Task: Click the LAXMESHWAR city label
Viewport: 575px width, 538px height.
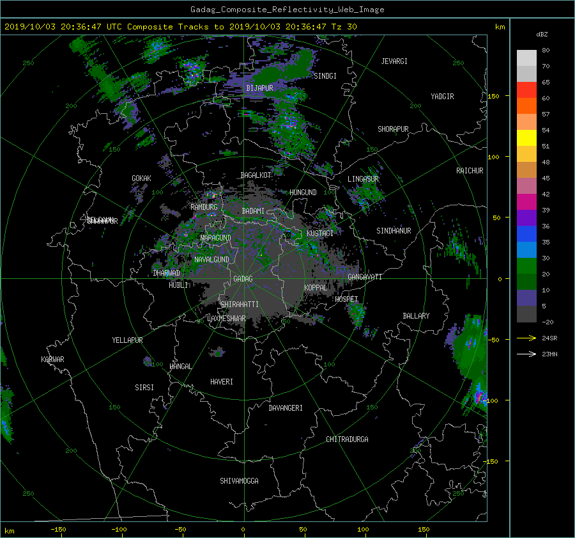Action: 226,319
